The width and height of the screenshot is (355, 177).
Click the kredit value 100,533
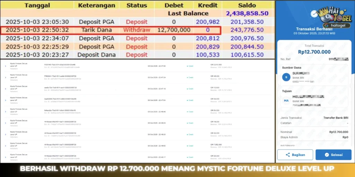[x=208, y=55]
